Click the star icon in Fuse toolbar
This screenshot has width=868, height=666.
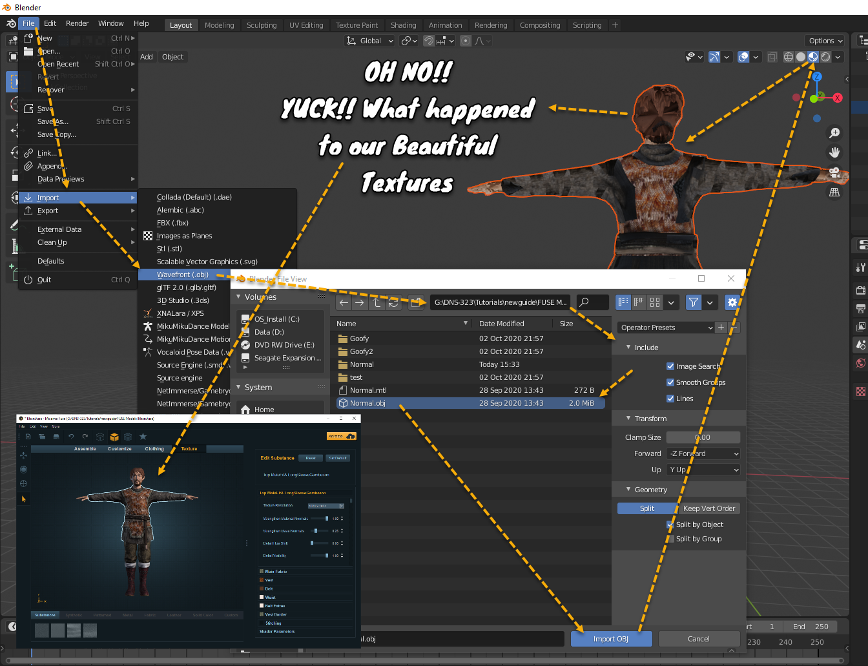(x=143, y=437)
